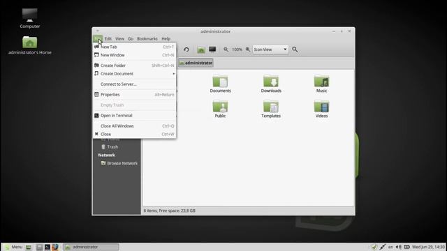
Task: Open the Help menu
Action: (166, 39)
